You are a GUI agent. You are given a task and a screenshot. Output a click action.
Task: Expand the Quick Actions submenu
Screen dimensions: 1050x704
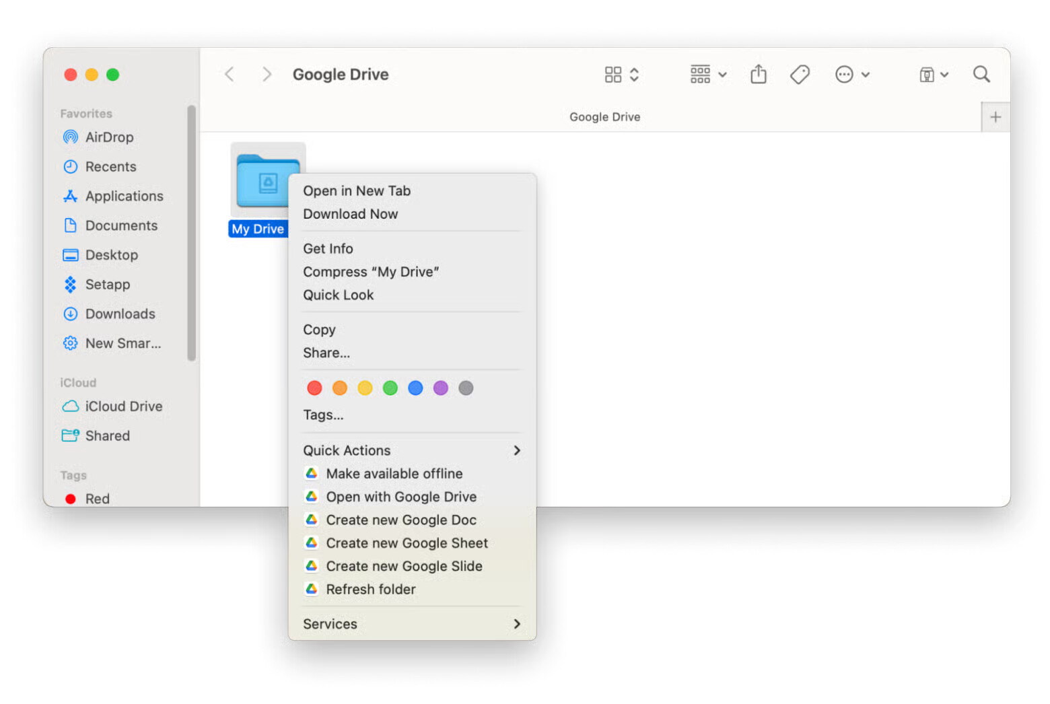pyautogui.click(x=411, y=450)
